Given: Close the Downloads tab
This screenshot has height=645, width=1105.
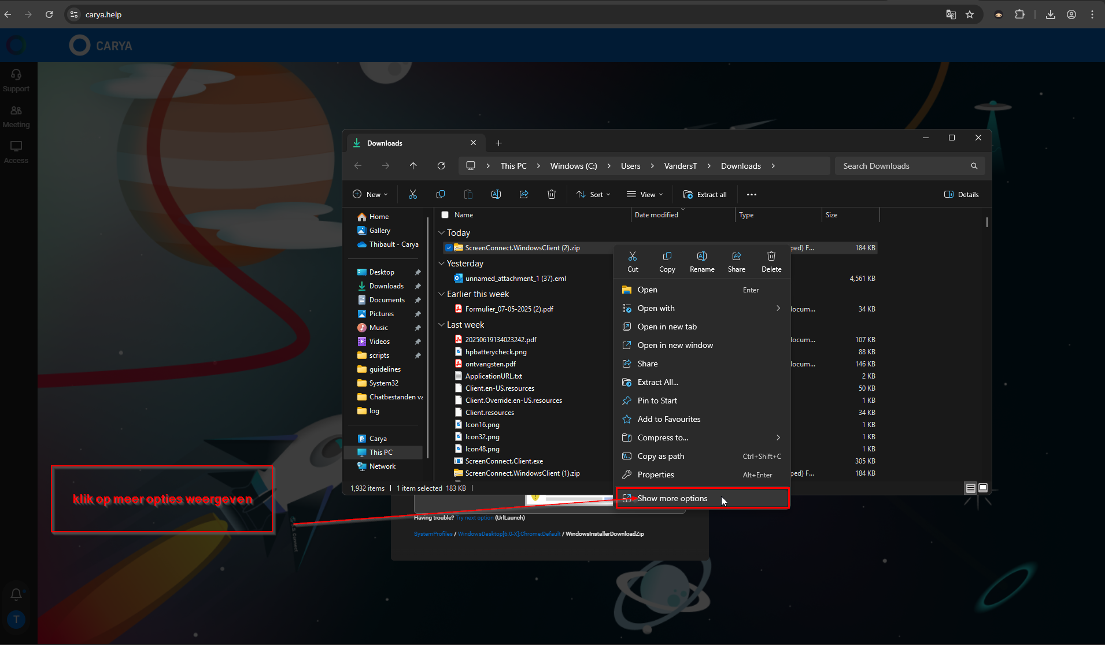Looking at the screenshot, I should pos(474,143).
